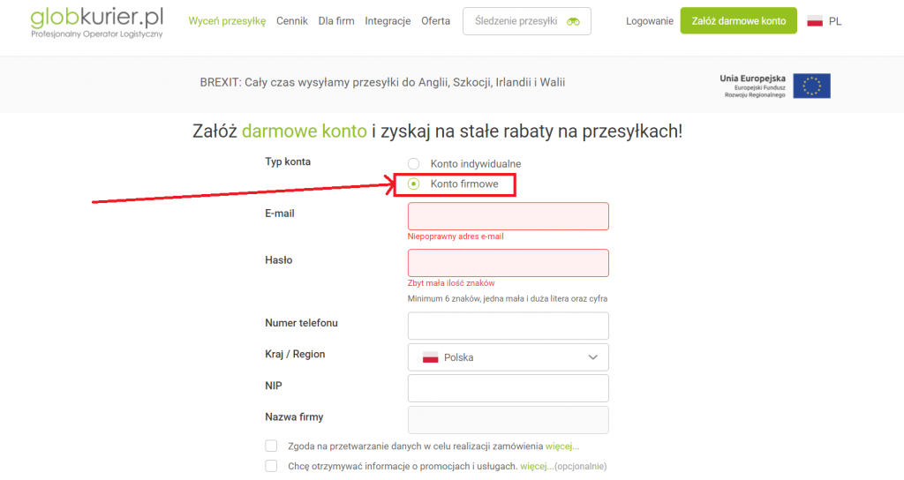Click the Śledzenie przesyłki search field

[x=516, y=21]
